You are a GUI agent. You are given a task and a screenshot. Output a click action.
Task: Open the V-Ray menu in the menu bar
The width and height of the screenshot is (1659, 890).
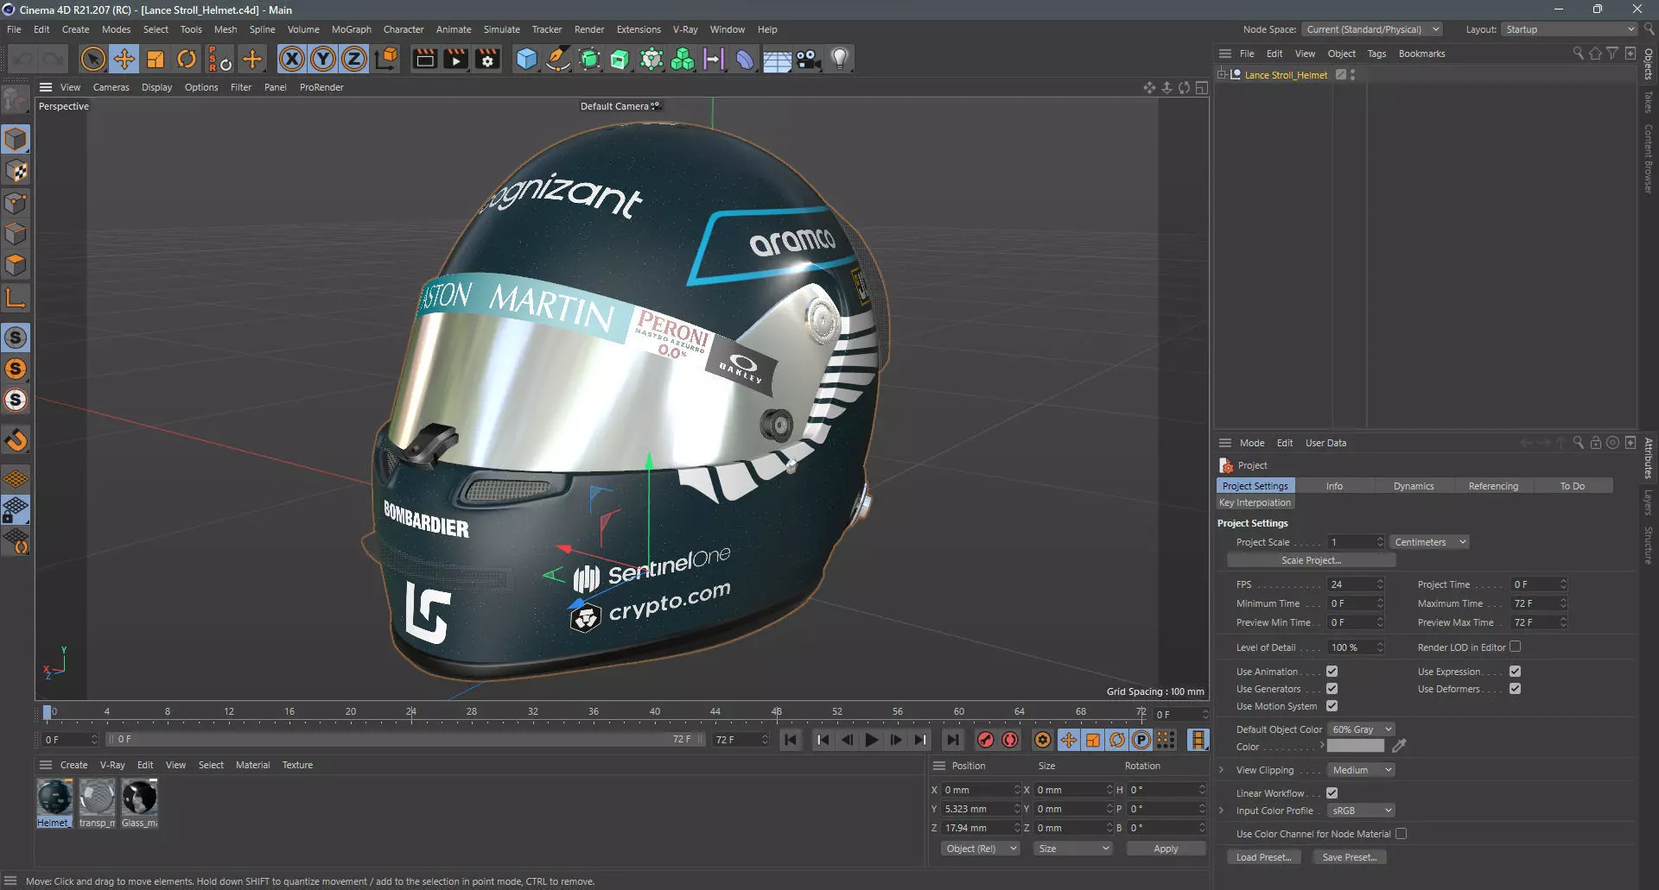[x=685, y=29]
